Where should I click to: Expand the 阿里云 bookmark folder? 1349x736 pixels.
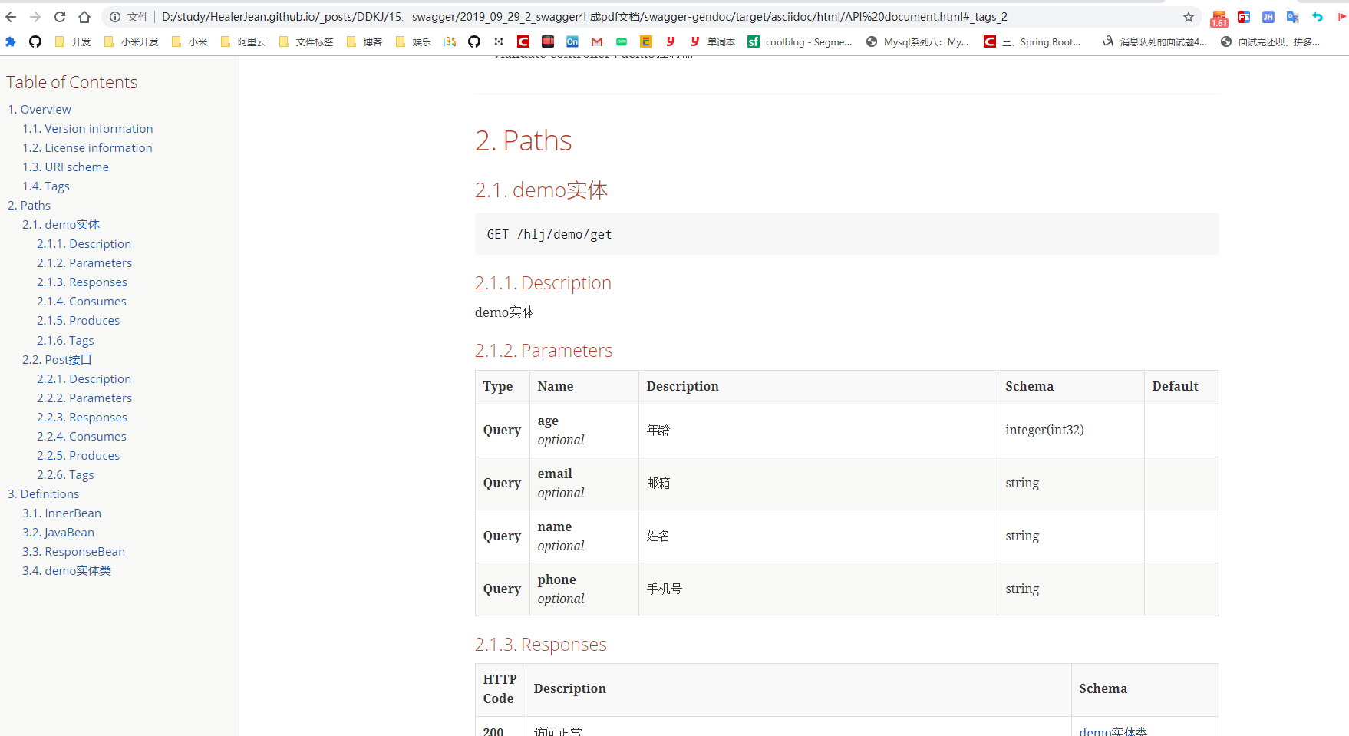(243, 41)
